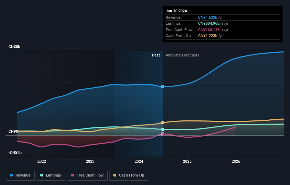The height and width of the screenshot is (185, 290).
Task: Click the CN¥1.223b cash from op value
Action: click(x=208, y=36)
